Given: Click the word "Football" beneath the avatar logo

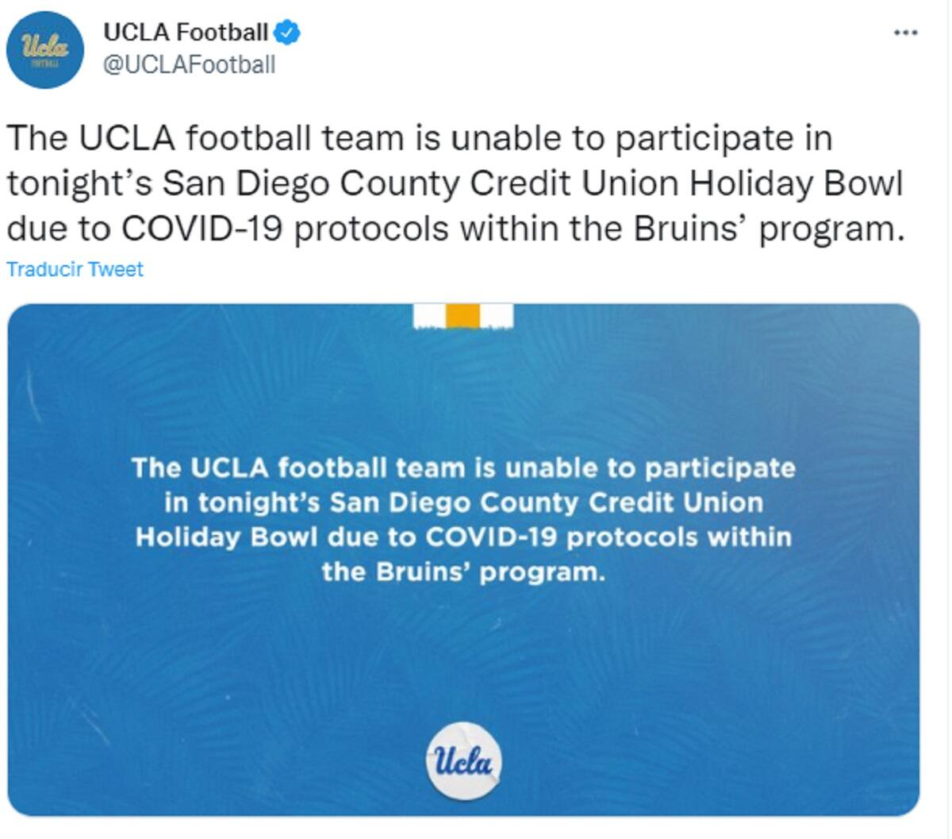Looking at the screenshot, I should pos(44,63).
